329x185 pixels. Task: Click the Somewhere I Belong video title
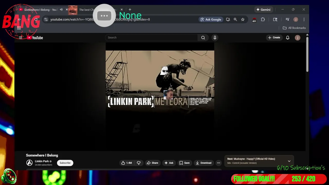(42, 155)
